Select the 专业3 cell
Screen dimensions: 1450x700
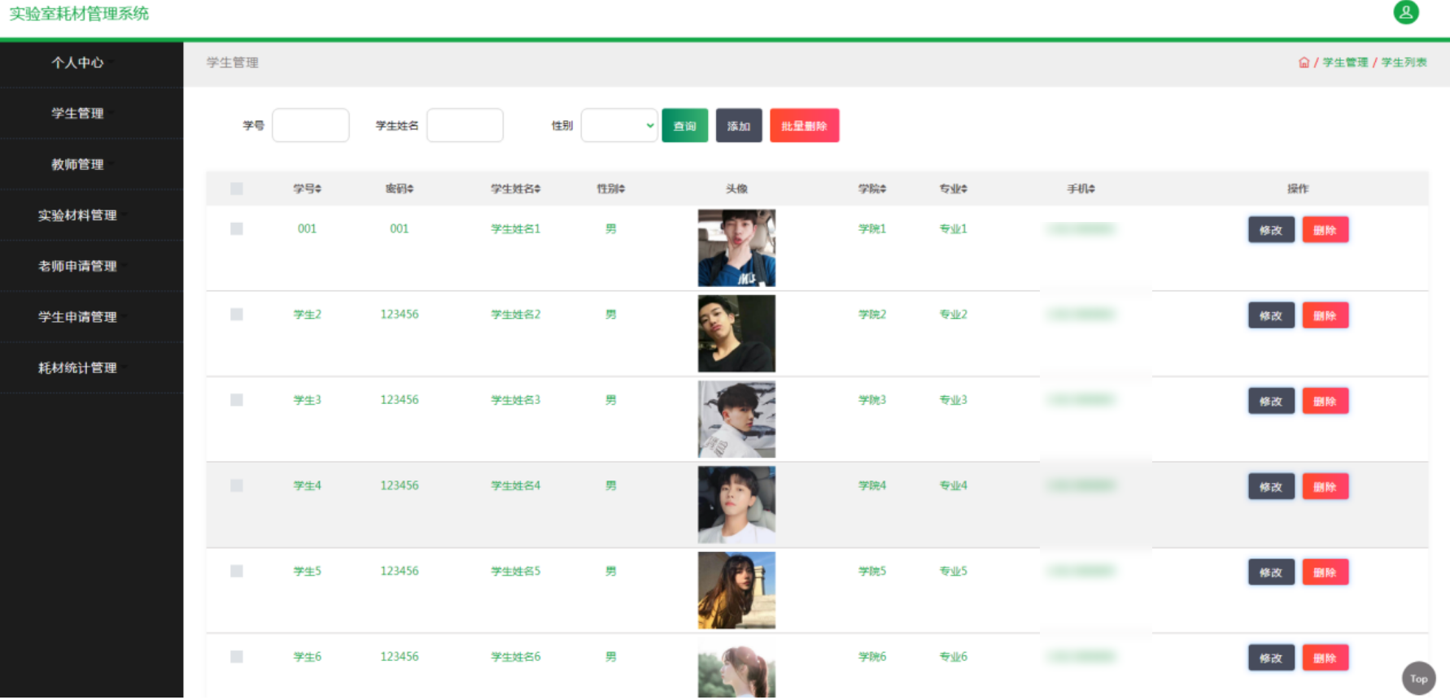pyautogui.click(x=954, y=400)
